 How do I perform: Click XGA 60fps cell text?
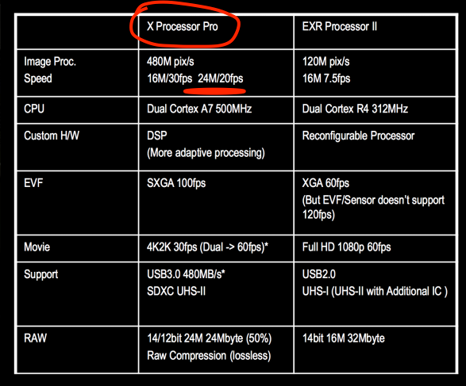[325, 183]
